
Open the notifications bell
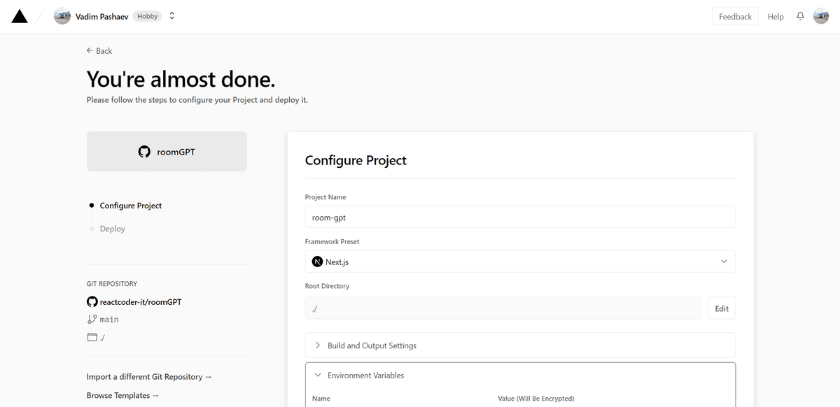pyautogui.click(x=800, y=17)
